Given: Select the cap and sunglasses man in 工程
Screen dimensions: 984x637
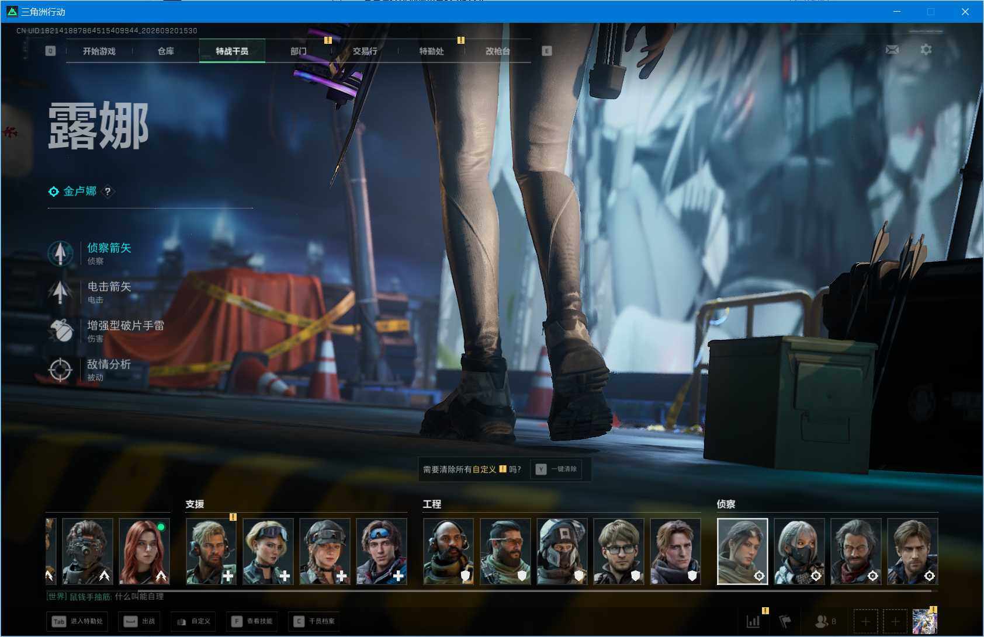Looking at the screenshot, I should coord(505,552).
